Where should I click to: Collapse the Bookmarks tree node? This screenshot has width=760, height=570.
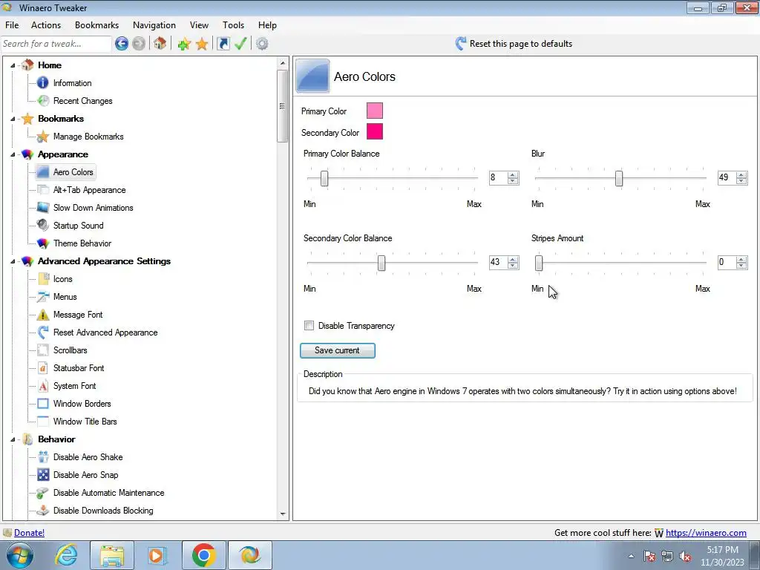coord(13,119)
